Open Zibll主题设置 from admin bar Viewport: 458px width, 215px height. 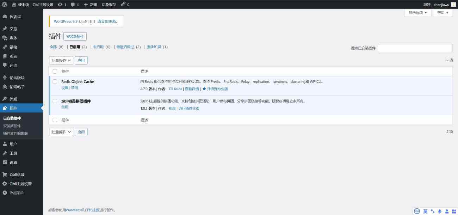click(42, 5)
